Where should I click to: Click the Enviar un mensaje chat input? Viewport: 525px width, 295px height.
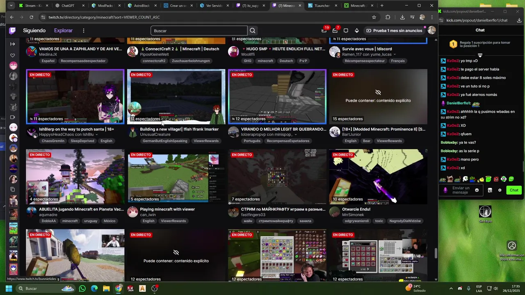(461, 190)
